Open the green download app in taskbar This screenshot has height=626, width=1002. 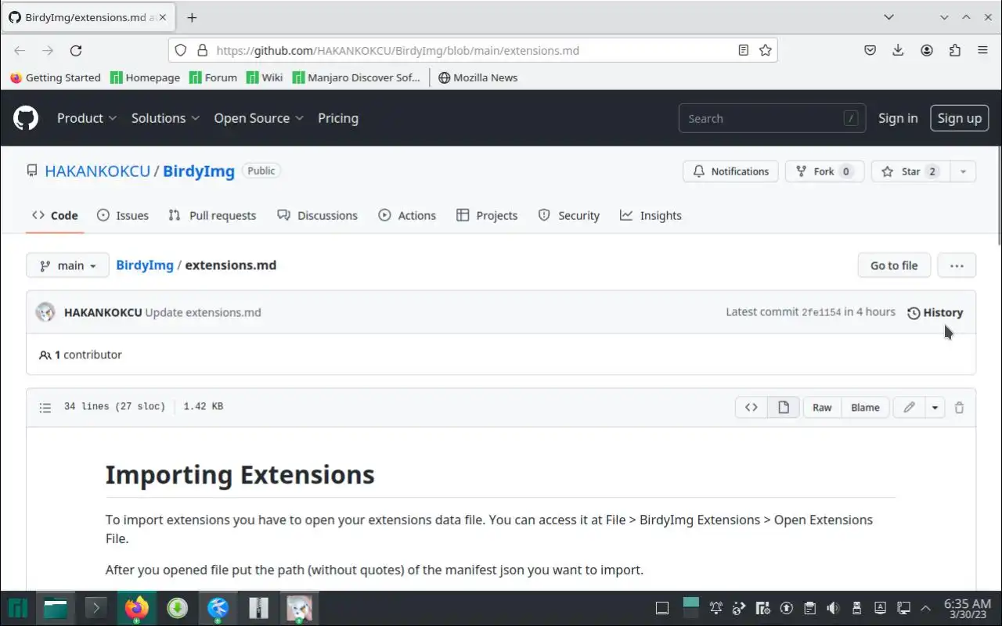(x=177, y=608)
